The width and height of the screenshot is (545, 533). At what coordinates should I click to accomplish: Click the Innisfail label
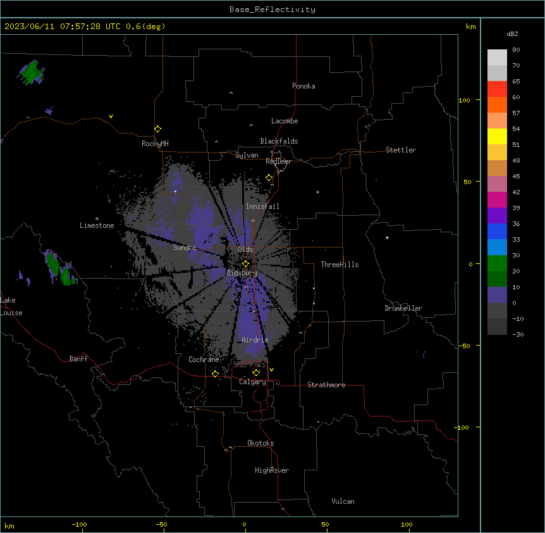click(x=262, y=206)
